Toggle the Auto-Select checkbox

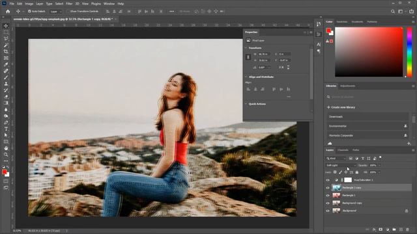tap(29, 12)
